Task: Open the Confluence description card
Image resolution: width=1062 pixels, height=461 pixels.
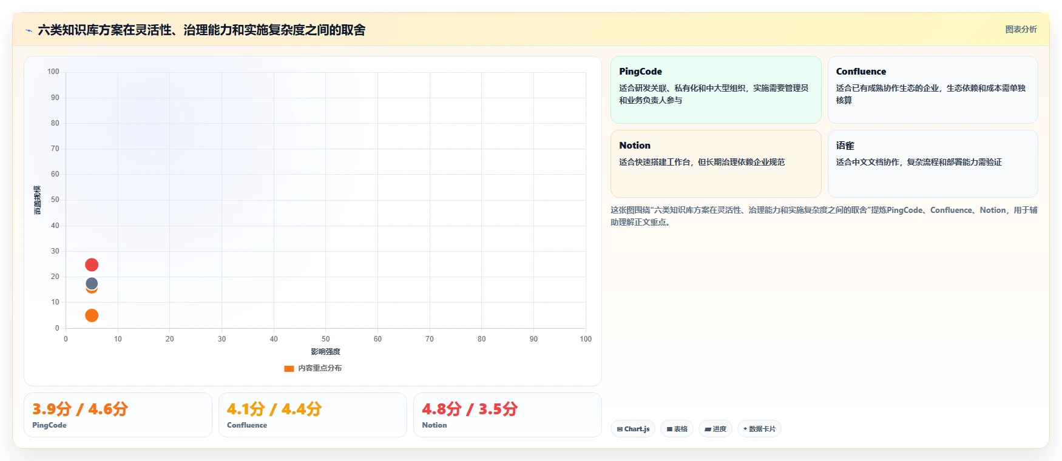Action: click(933, 90)
